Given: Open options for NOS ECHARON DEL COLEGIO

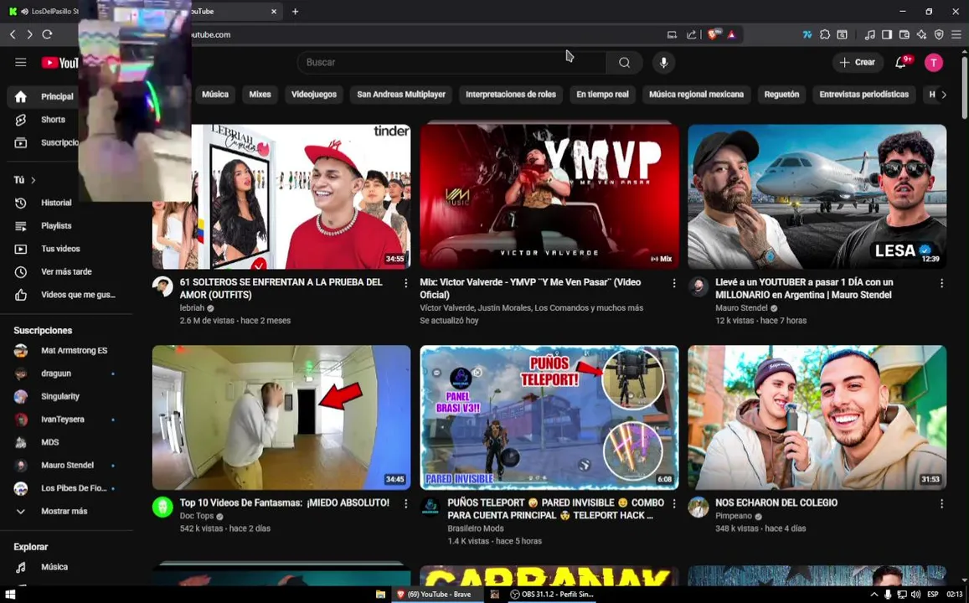Looking at the screenshot, I should [x=941, y=503].
